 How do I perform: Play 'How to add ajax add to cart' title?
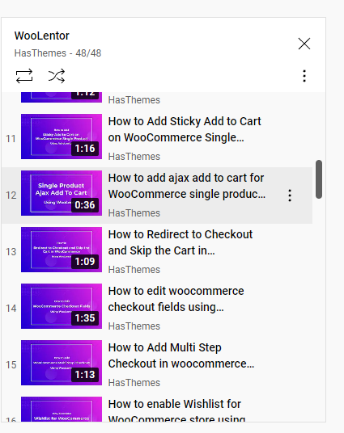tap(186, 186)
